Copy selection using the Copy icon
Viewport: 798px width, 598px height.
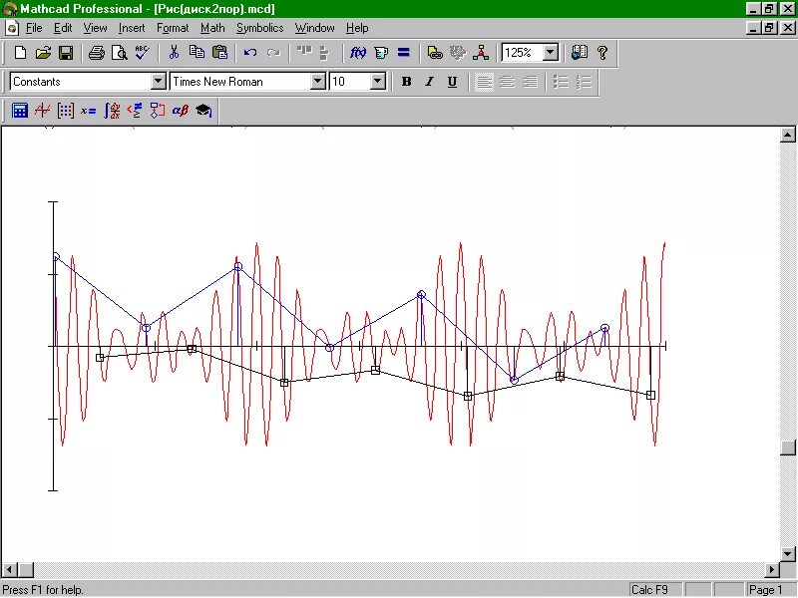point(197,53)
